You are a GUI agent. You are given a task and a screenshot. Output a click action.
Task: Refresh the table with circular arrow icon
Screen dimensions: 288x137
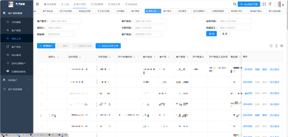(x=271, y=46)
